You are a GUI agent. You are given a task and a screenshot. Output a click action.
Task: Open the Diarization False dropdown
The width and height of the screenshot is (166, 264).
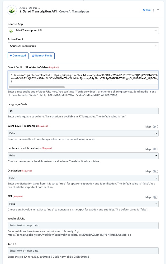[x=83, y=178]
